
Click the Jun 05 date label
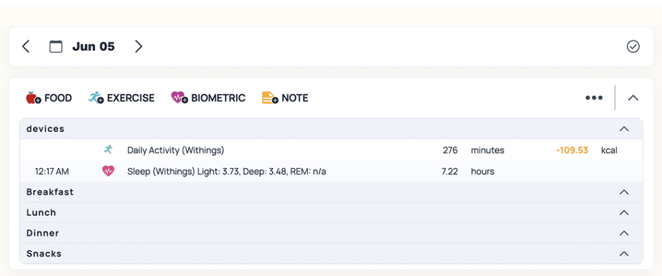[x=93, y=47]
